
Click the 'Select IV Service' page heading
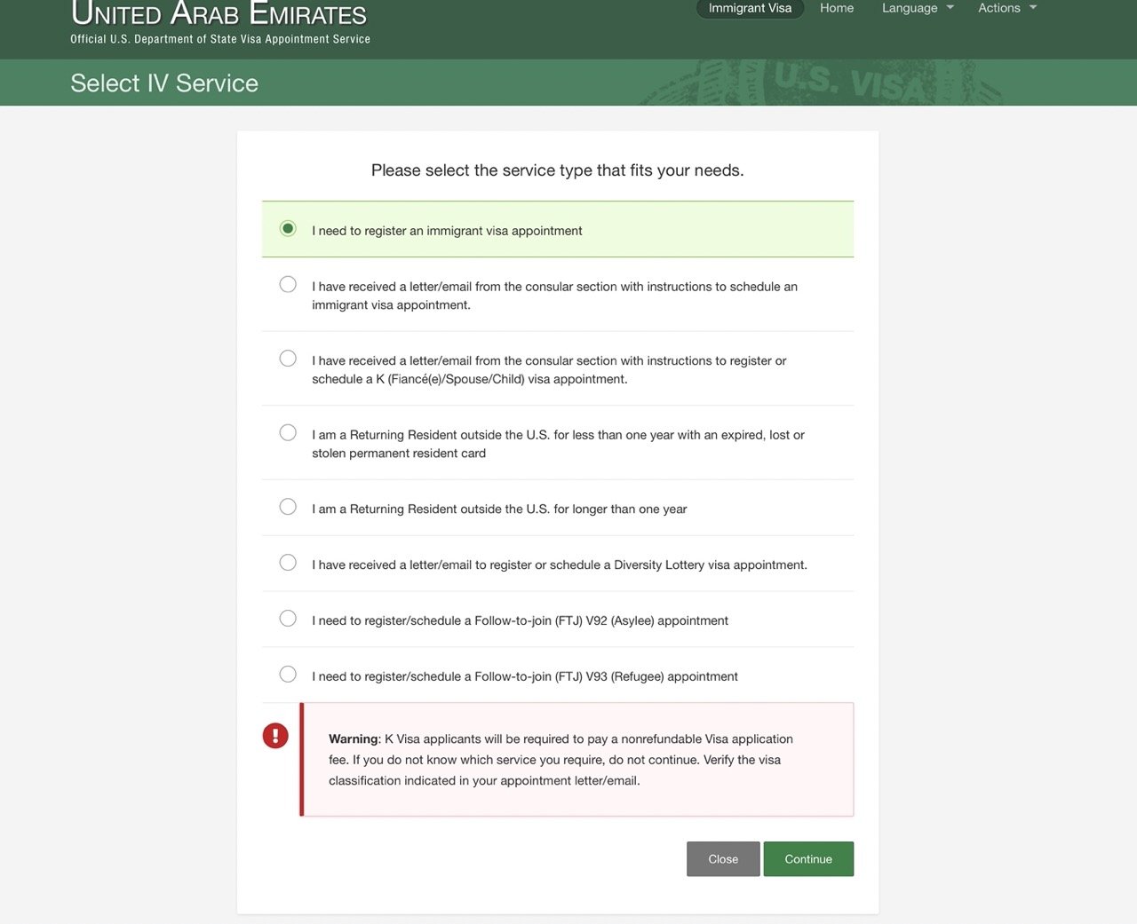[x=164, y=83]
